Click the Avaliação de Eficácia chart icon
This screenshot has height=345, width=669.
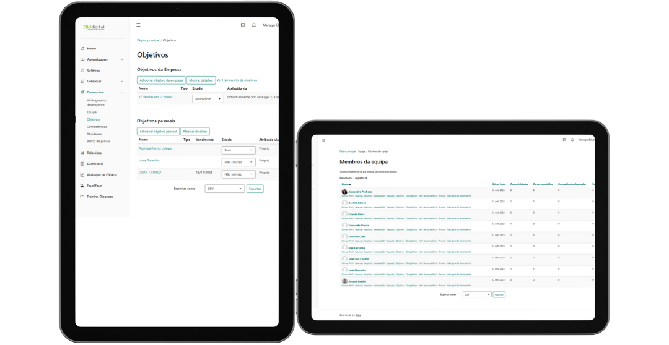click(82, 175)
